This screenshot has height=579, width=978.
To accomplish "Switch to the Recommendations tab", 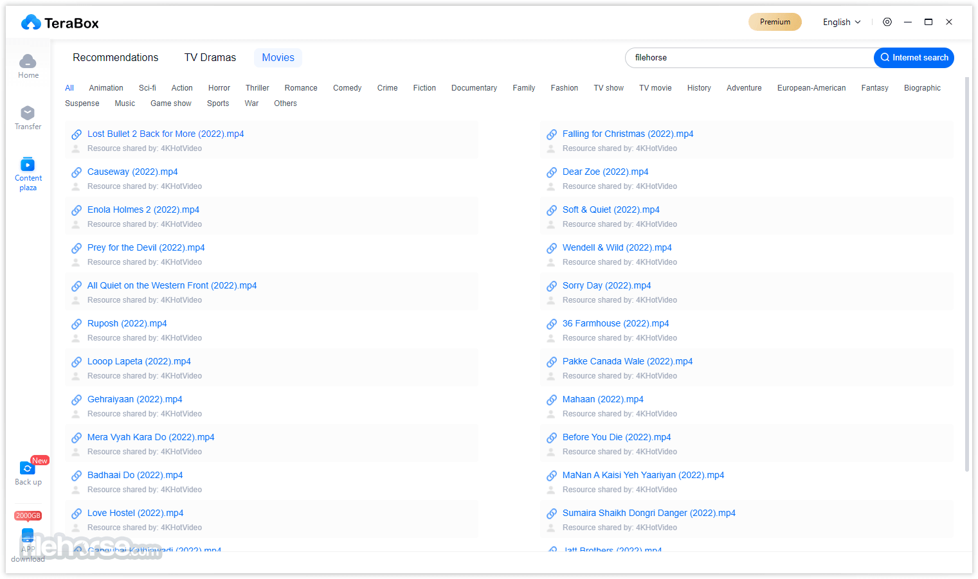I will (x=116, y=58).
